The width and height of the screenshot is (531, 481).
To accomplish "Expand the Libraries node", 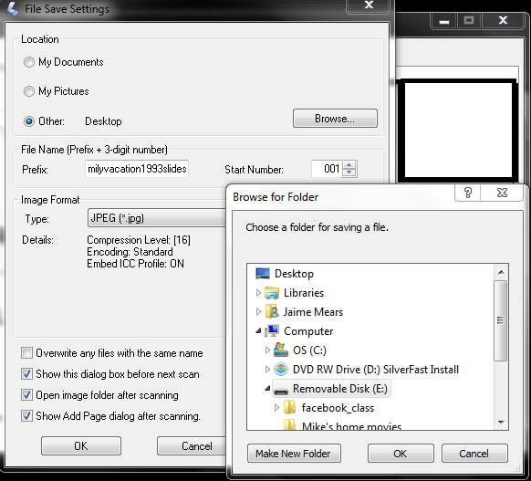I will click(258, 292).
